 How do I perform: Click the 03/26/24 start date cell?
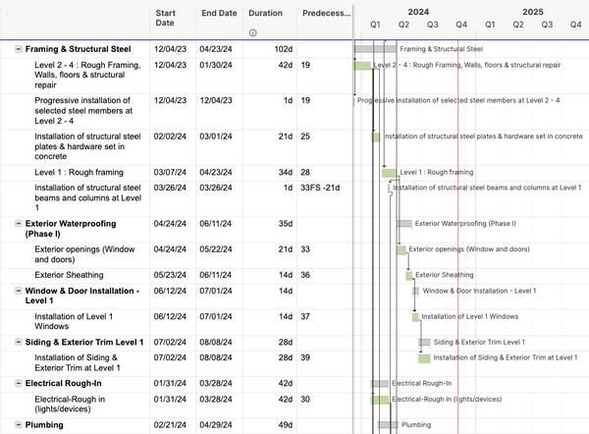tap(170, 188)
